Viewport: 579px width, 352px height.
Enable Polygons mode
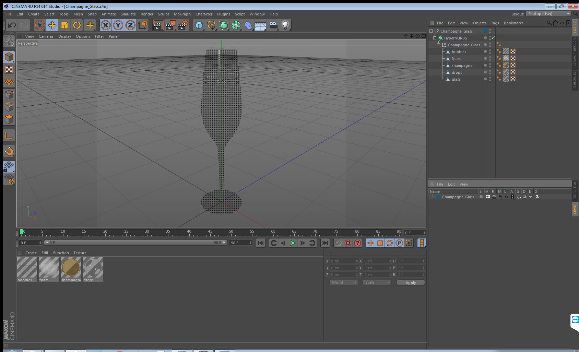[x=9, y=119]
